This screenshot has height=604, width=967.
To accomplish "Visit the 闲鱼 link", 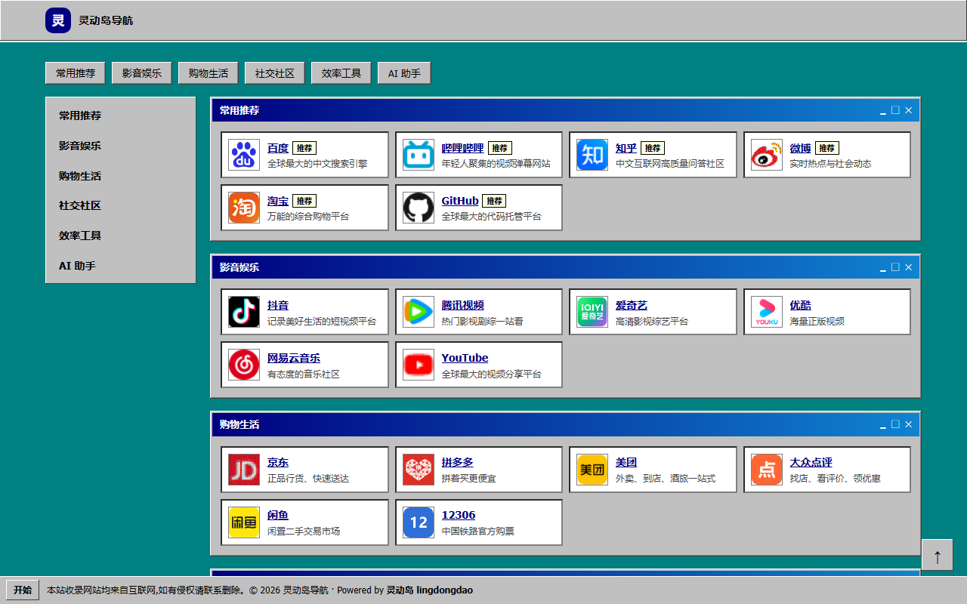I will pyautogui.click(x=278, y=515).
